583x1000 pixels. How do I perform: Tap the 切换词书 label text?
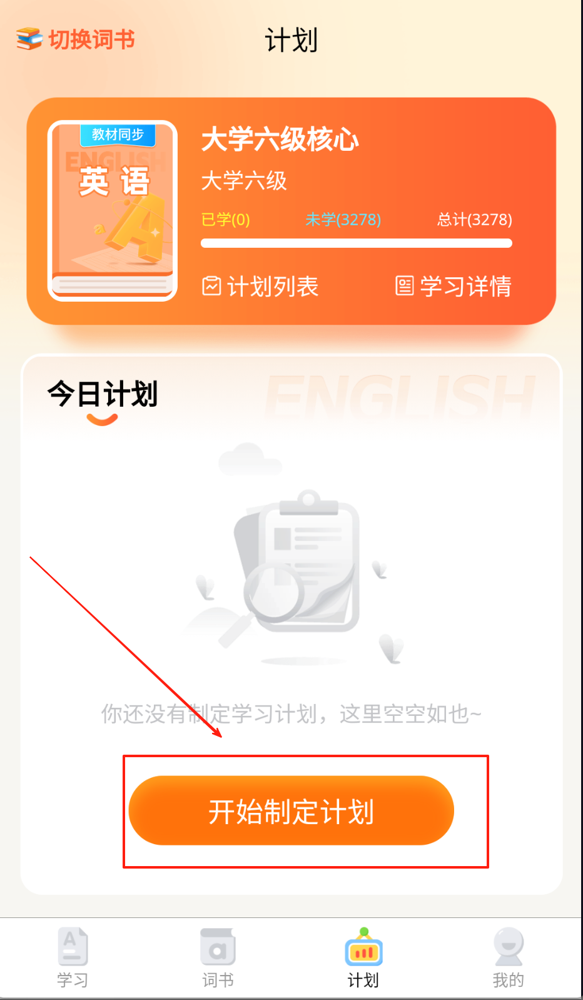pyautogui.click(x=92, y=39)
